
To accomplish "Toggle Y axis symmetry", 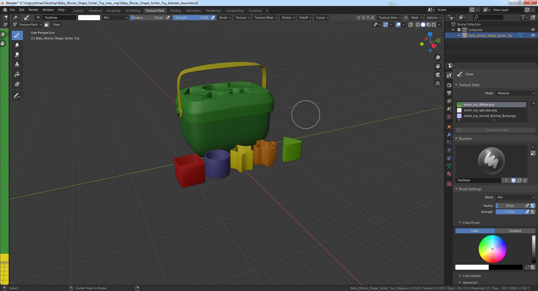I will [368, 18].
